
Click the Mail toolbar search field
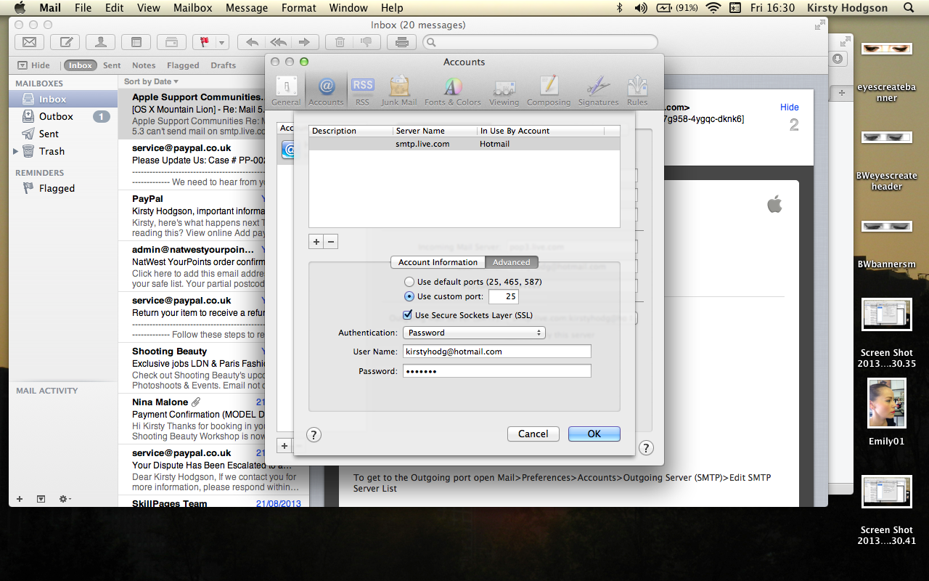click(540, 42)
